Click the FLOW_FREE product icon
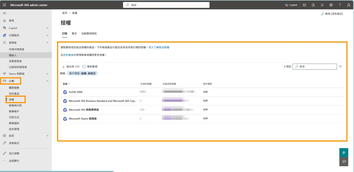354x172 pixels. (65, 92)
